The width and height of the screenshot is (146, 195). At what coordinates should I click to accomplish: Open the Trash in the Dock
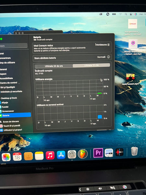point(134,151)
